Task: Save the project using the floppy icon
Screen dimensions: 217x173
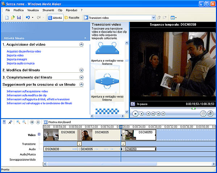Action: [x=19, y=18]
